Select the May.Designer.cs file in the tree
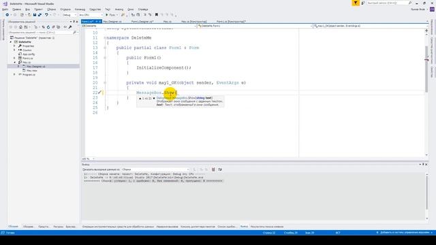Screen dimensions: 436x245 pyautogui.click(x=35, y=67)
